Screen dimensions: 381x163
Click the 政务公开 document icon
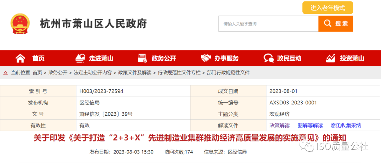[143, 58]
